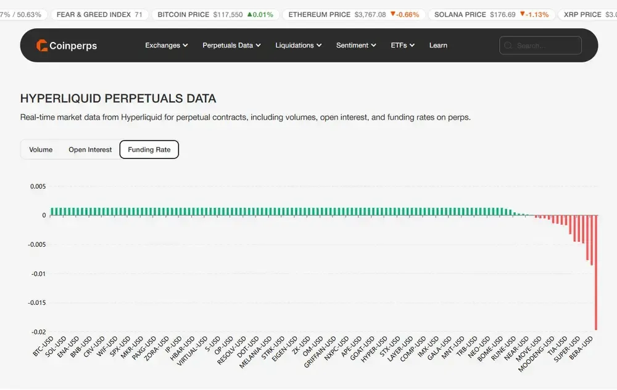Click the Bitcoin green up-arrow indicator
The height and width of the screenshot is (390, 617).
click(x=249, y=15)
